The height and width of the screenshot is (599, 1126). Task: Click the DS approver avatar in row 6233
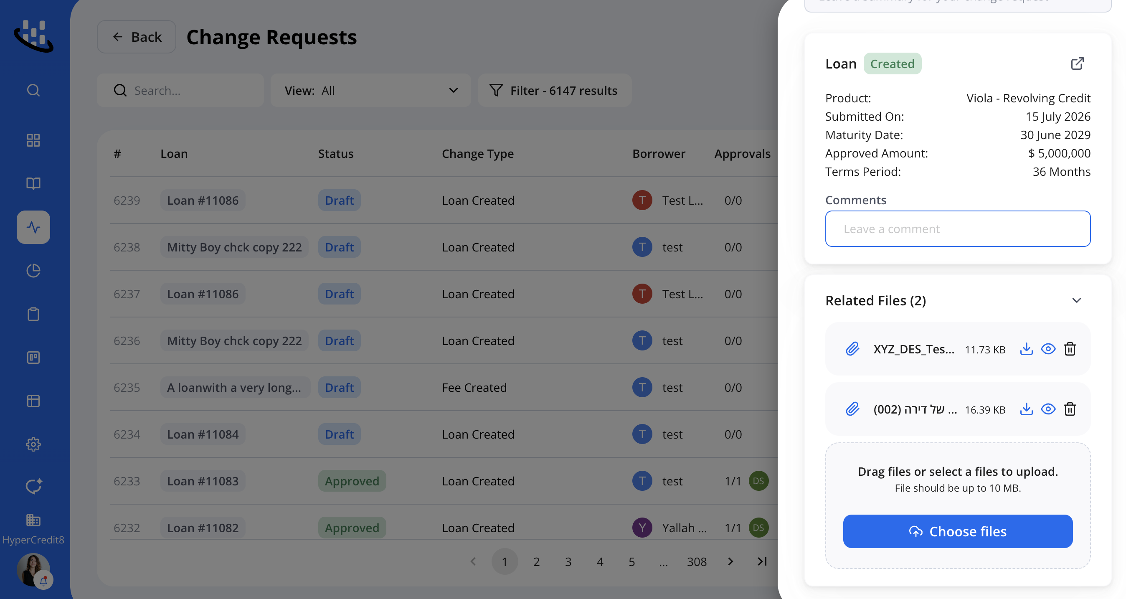758,481
